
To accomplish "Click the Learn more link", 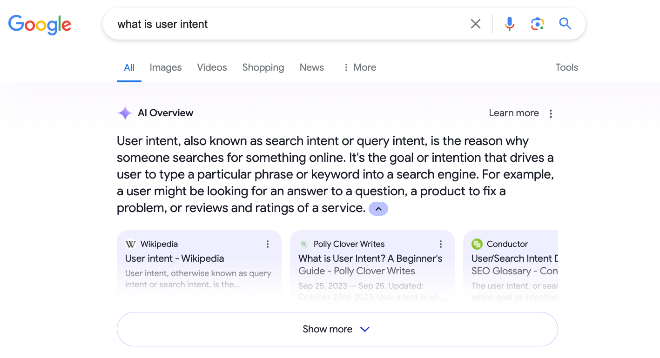I will tap(514, 113).
